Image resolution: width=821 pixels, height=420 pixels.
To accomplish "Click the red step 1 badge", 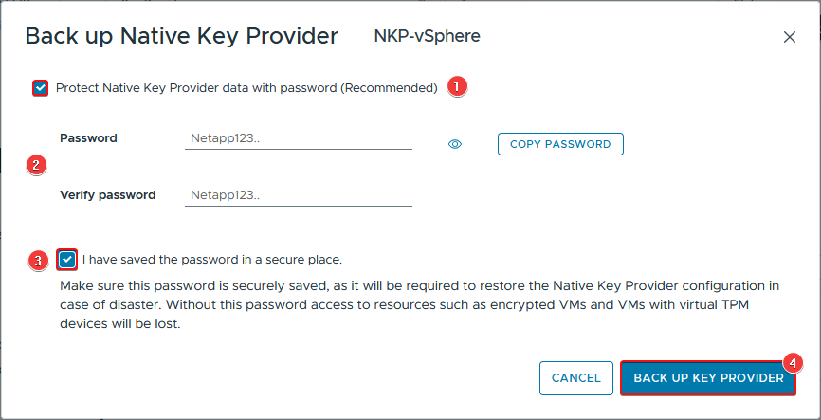I will coord(457,86).
